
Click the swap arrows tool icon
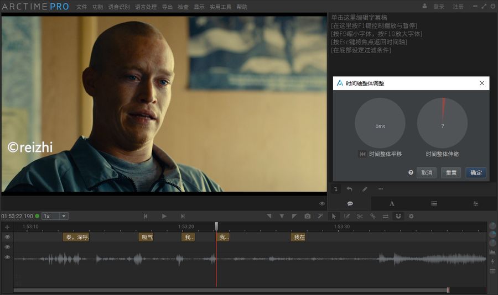click(x=385, y=217)
